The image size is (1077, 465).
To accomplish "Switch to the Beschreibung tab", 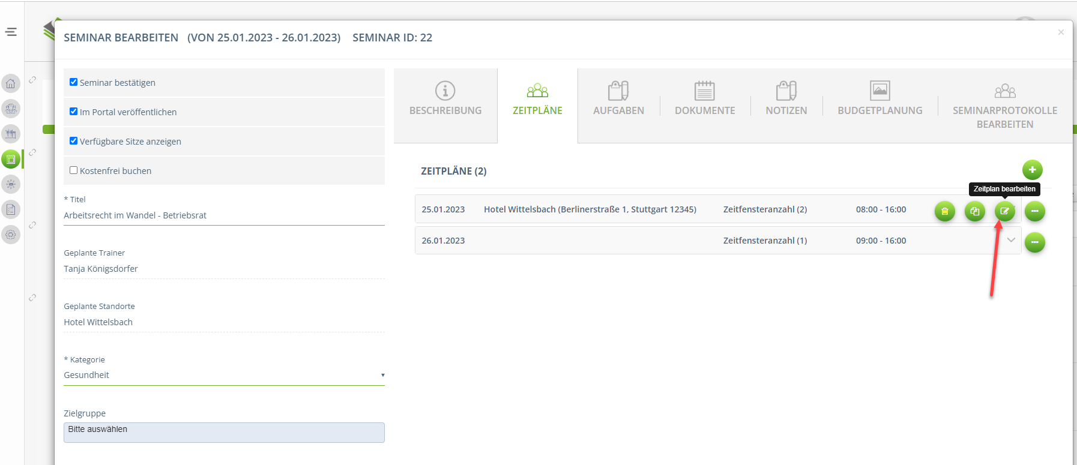I will click(445, 100).
